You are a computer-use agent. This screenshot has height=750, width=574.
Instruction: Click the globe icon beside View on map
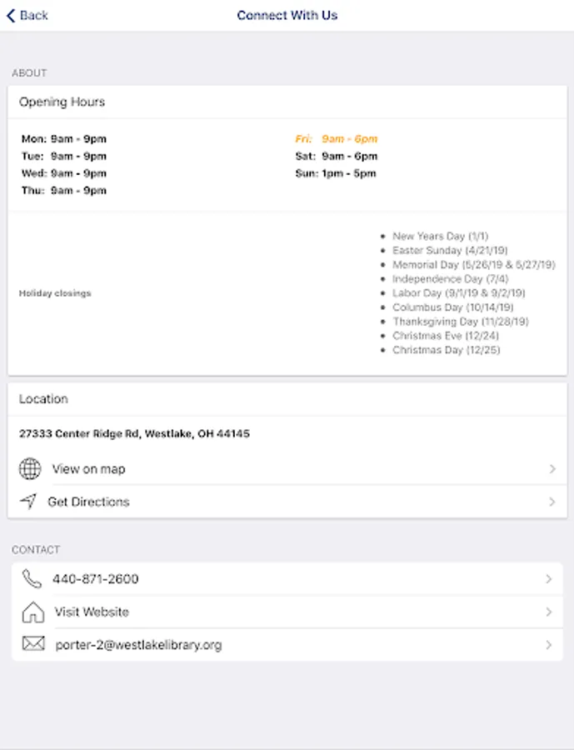(30, 468)
